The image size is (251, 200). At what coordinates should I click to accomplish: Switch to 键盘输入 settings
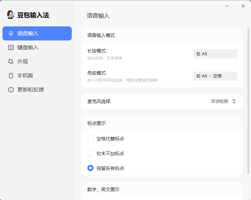pos(37,48)
